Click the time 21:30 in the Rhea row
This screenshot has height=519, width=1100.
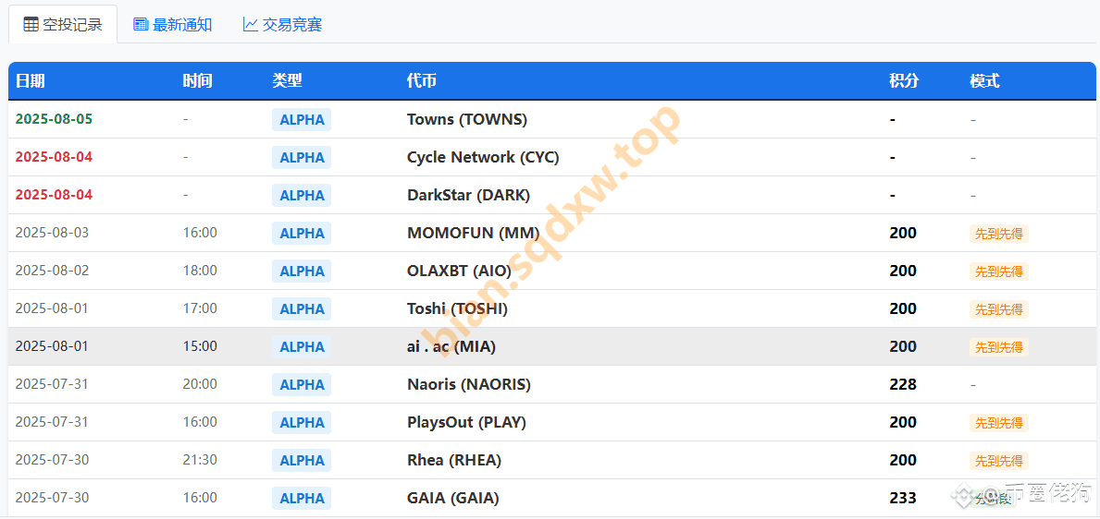point(201,460)
